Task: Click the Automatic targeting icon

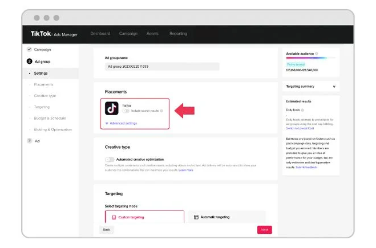Action: click(196, 217)
